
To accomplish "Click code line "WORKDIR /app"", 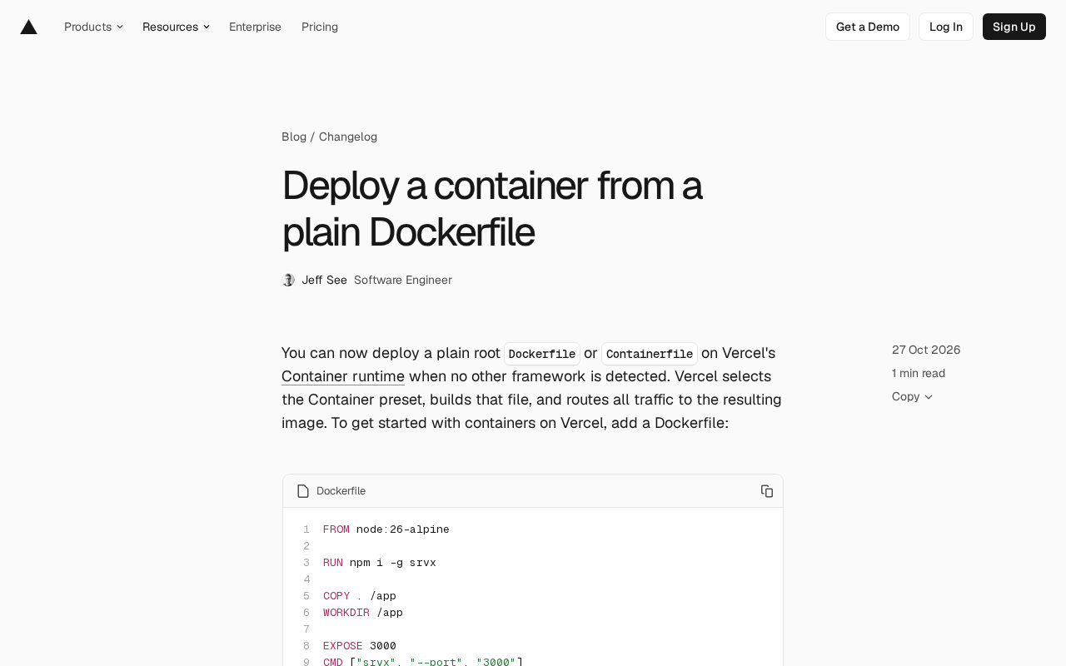I will [x=363, y=613].
